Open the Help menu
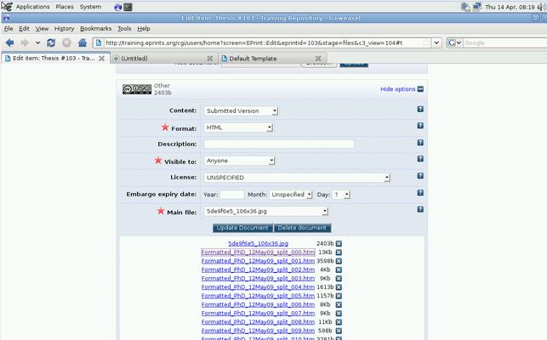547x340 pixels. [144, 29]
